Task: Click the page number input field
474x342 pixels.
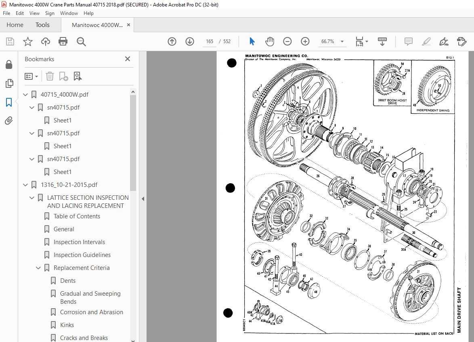Action: [x=210, y=41]
